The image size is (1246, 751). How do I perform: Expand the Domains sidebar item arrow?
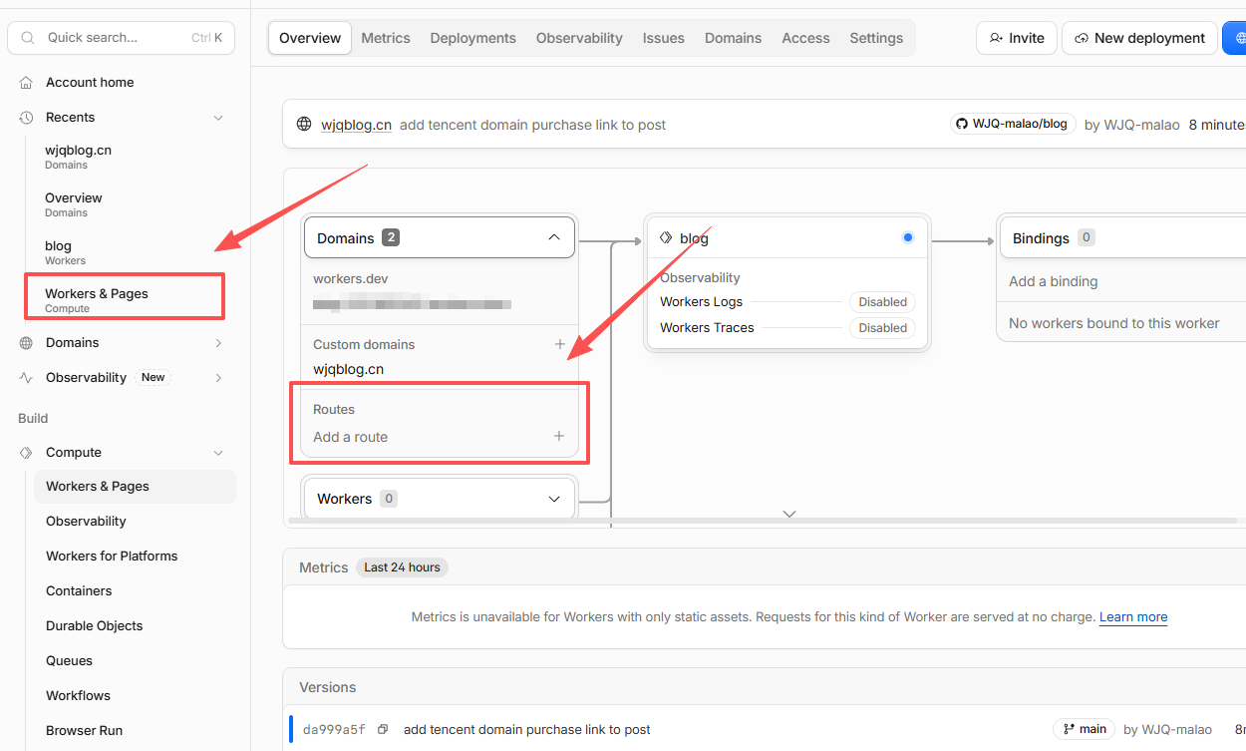(218, 343)
